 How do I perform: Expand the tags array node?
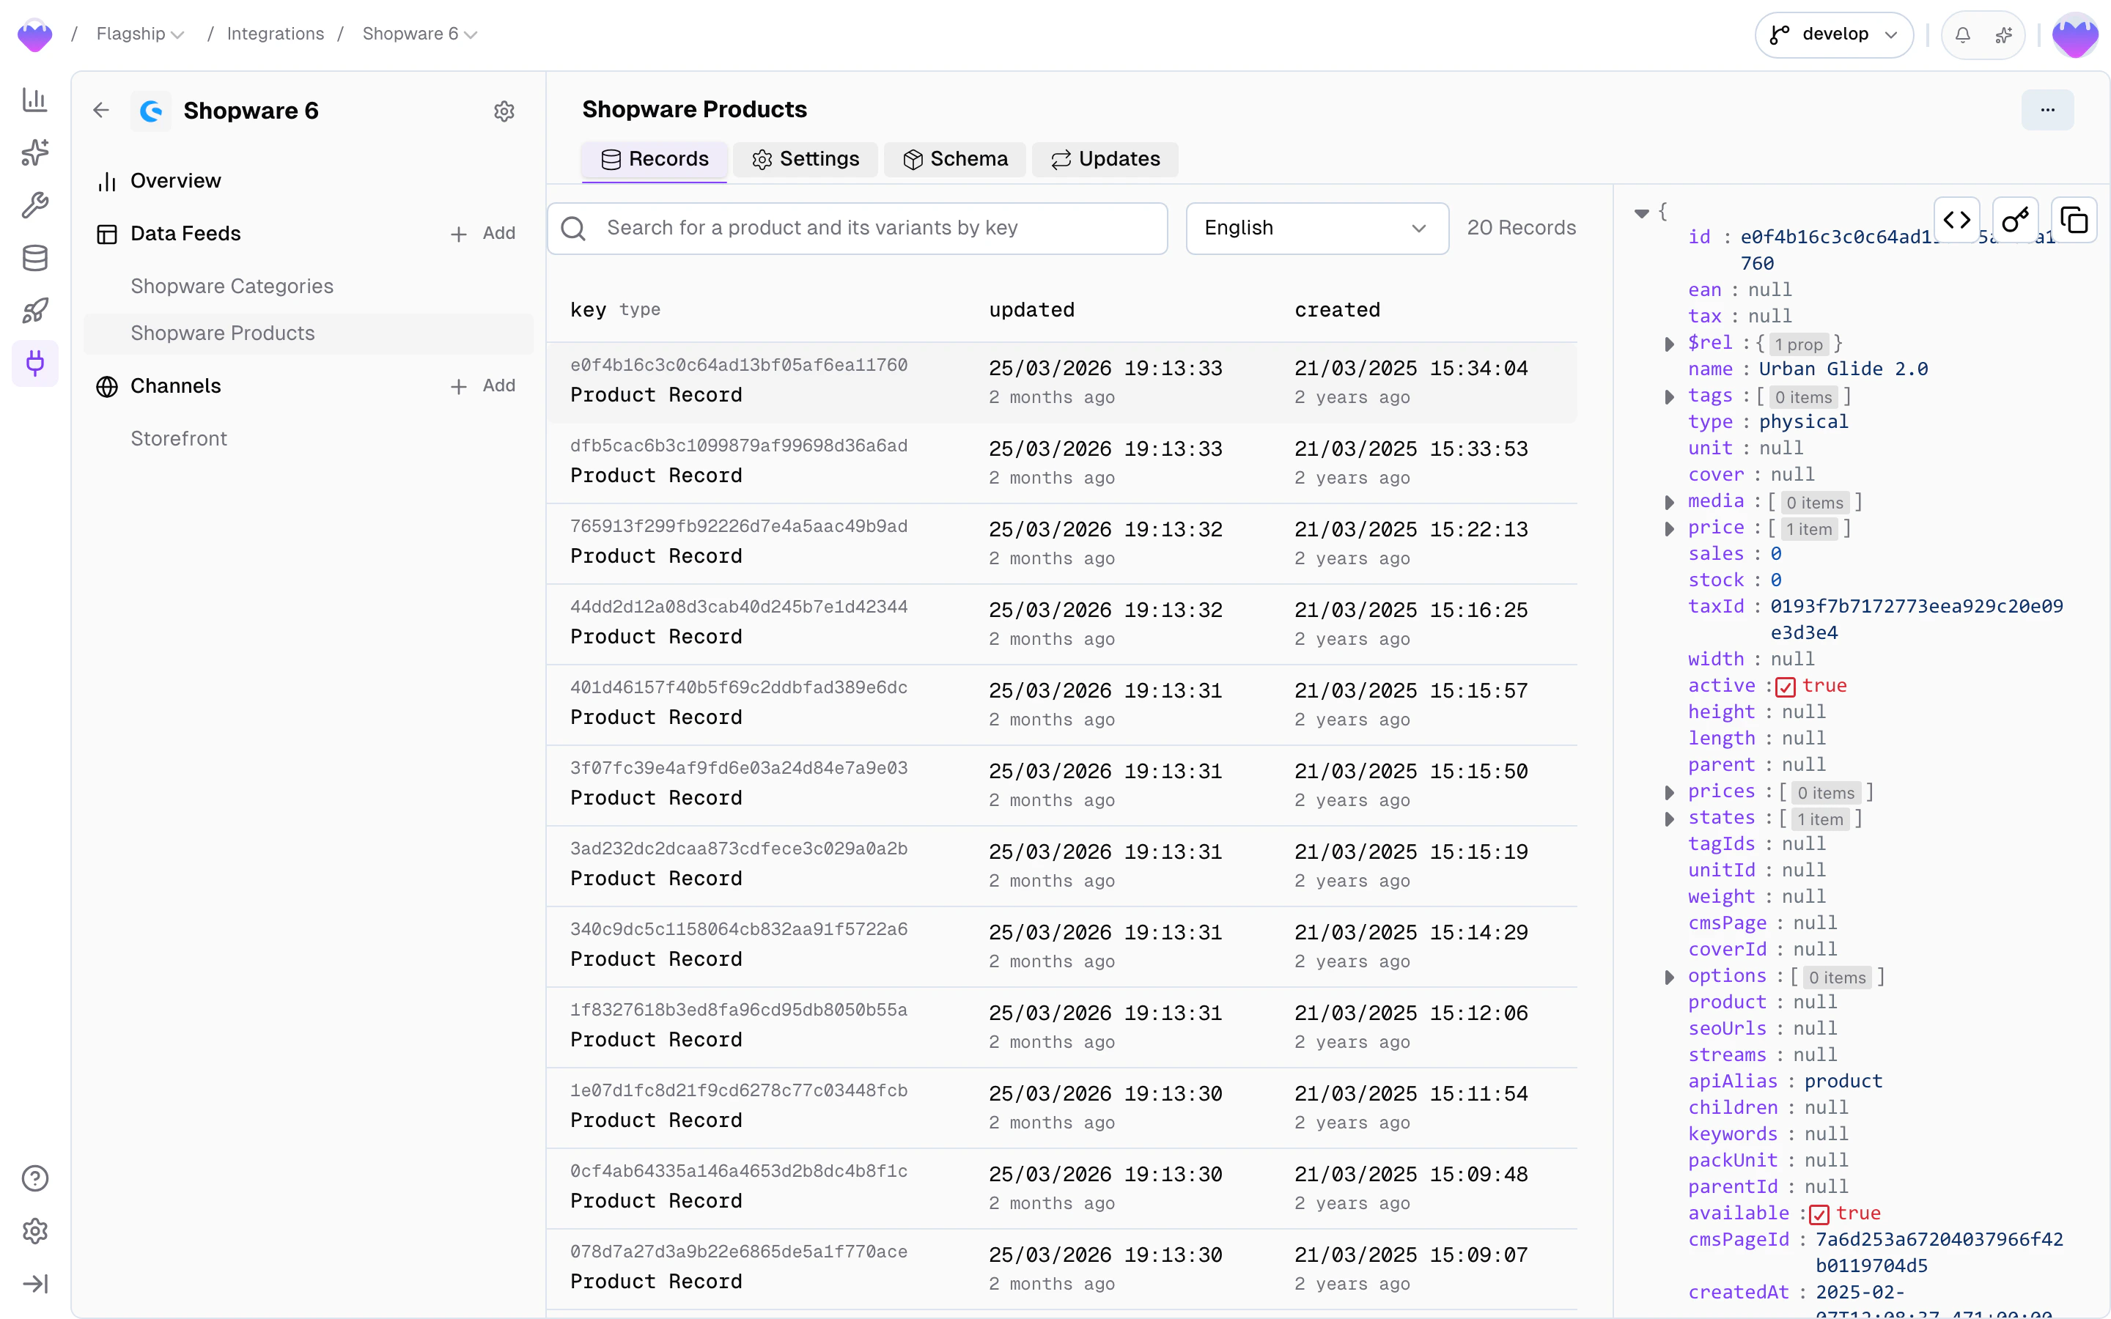pyautogui.click(x=1669, y=397)
